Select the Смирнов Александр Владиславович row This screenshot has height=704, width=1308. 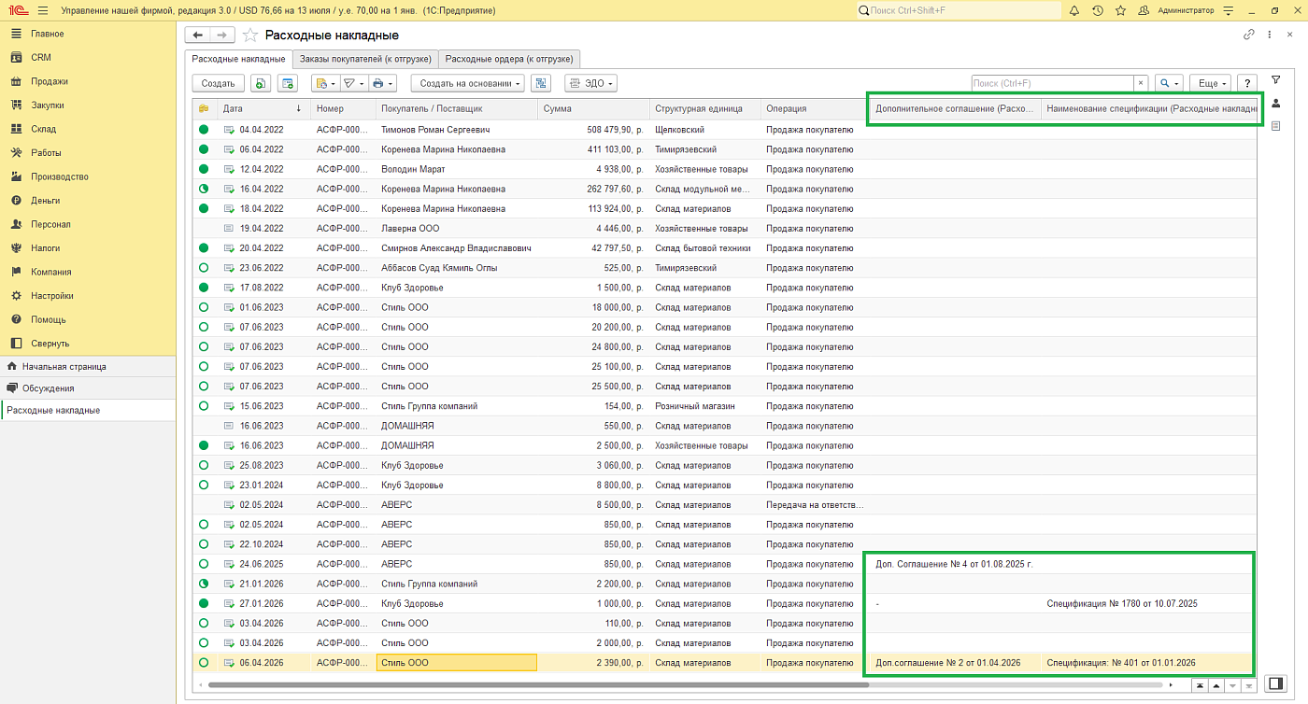point(724,248)
